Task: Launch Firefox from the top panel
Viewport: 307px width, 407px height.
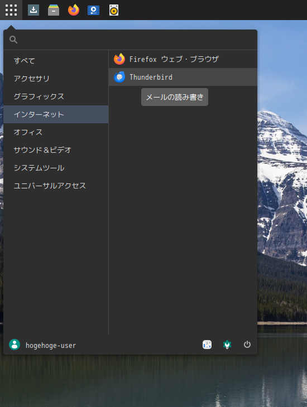Action: (x=74, y=10)
